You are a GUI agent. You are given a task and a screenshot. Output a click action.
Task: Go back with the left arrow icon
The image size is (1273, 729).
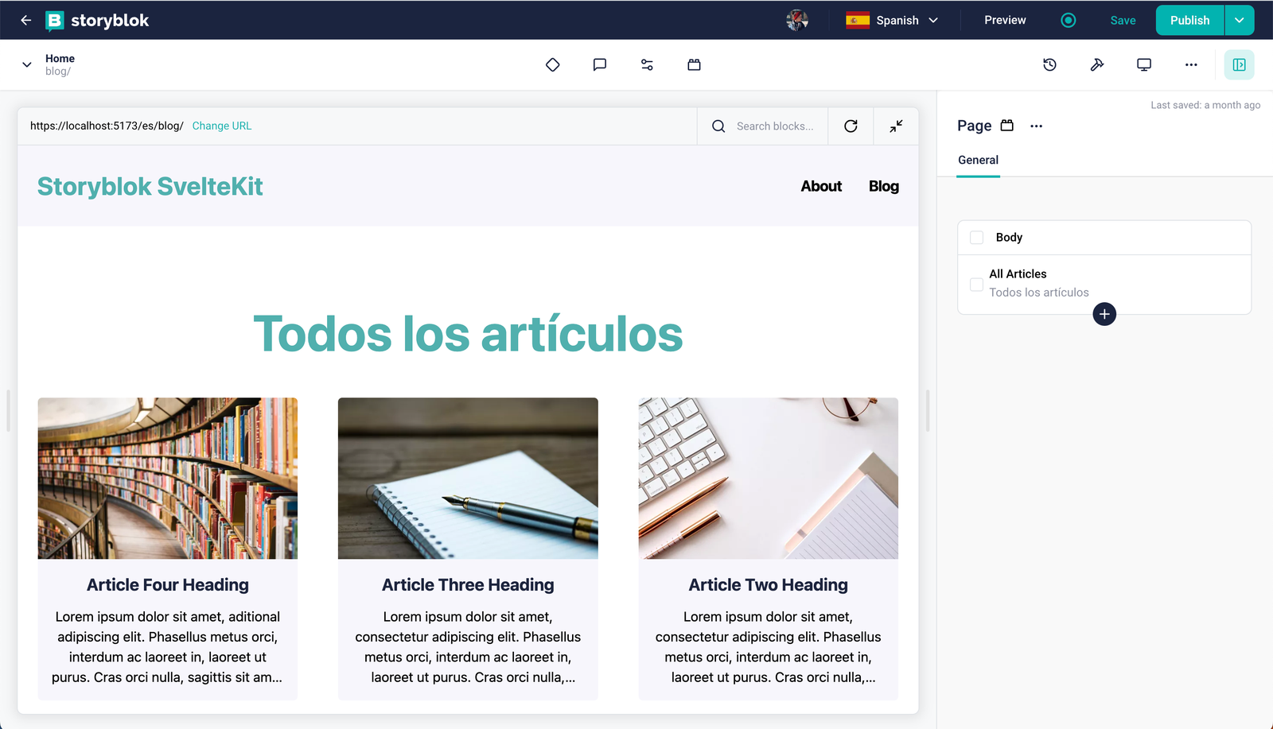25,21
